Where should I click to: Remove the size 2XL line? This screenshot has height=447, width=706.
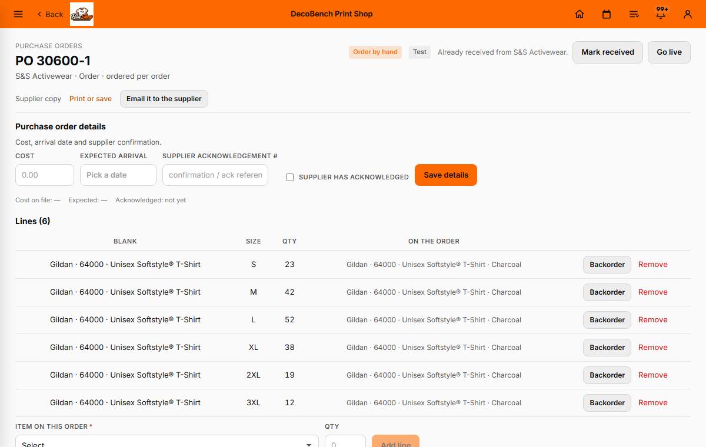tap(653, 375)
